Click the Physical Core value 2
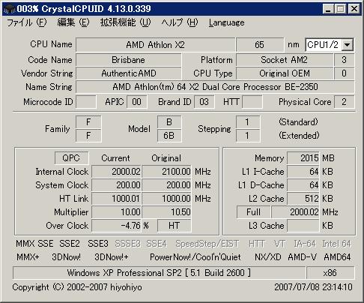364x303 pixels. [x=344, y=102]
